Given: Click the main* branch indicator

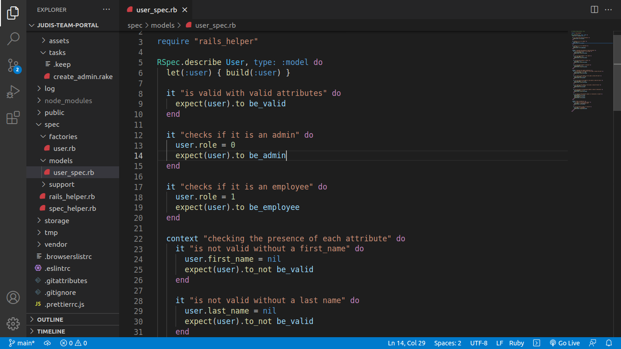Looking at the screenshot, I should coord(22,343).
